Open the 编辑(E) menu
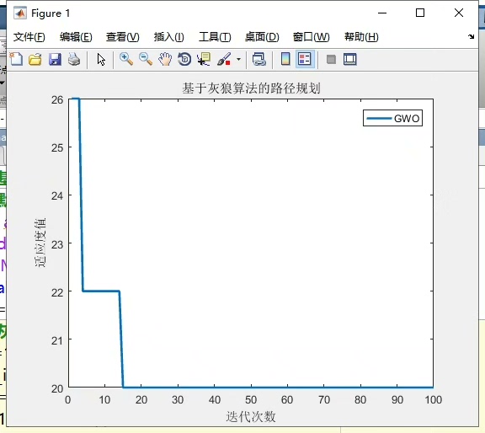The height and width of the screenshot is (433, 485). pos(76,37)
